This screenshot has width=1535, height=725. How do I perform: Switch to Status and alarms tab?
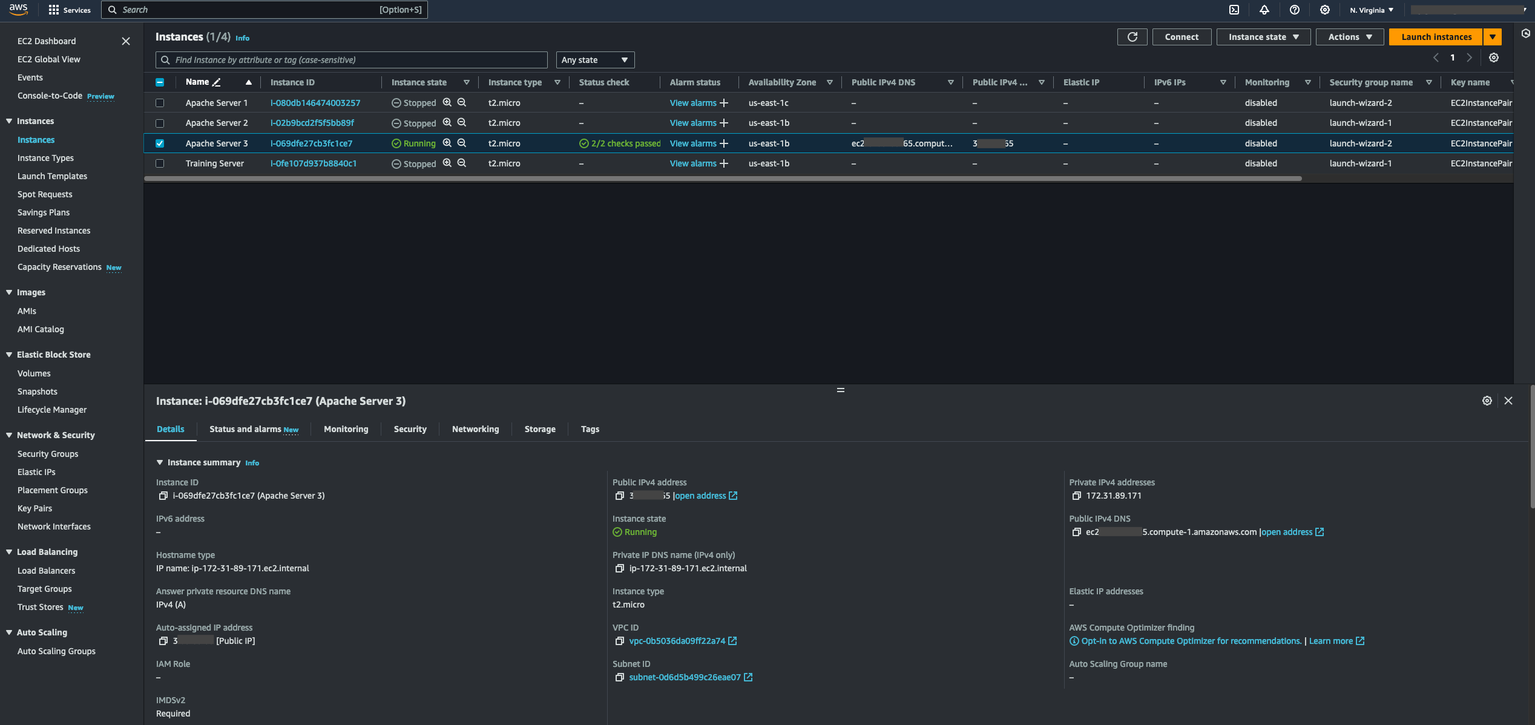[254, 429]
